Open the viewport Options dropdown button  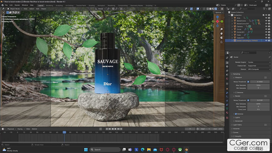click(x=219, y=12)
